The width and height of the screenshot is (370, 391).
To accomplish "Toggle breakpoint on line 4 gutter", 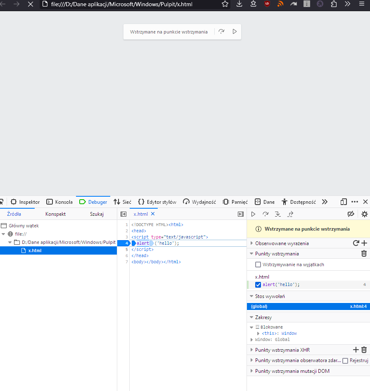I will (x=123, y=243).
